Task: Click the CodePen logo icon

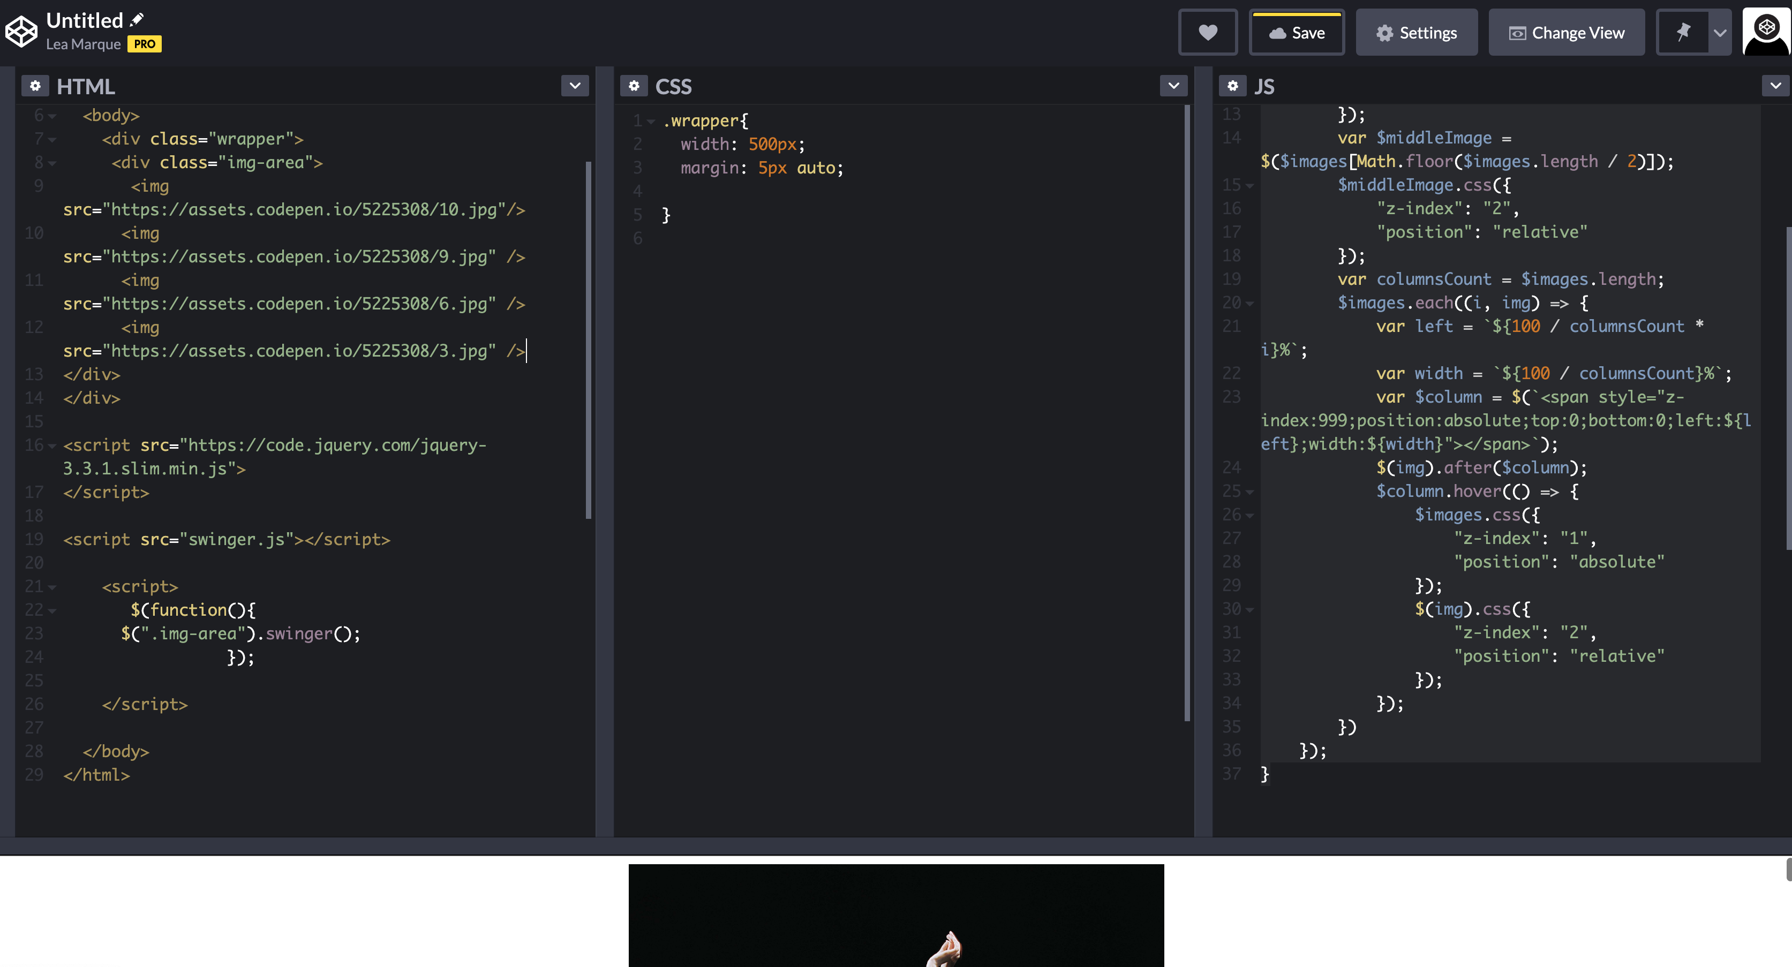Action: coord(21,32)
